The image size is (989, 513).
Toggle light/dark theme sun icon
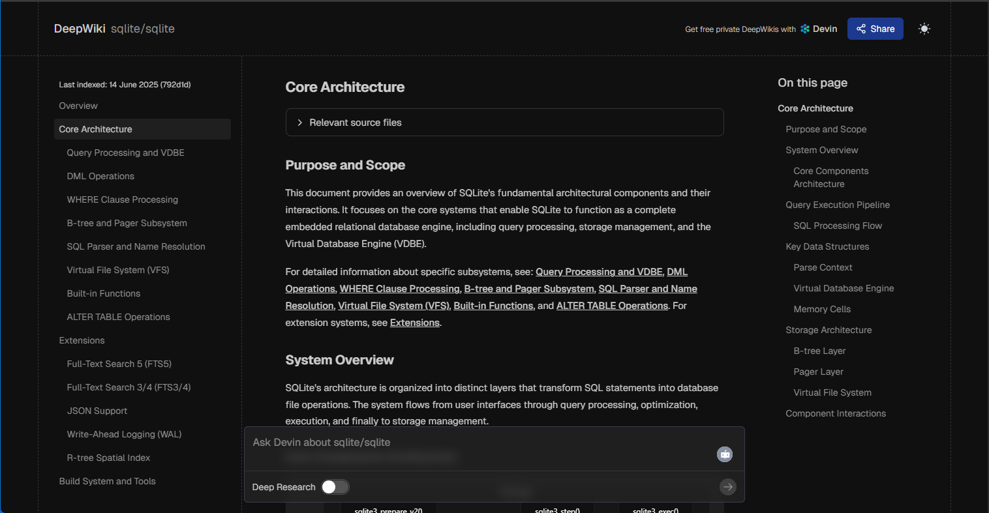[924, 29]
